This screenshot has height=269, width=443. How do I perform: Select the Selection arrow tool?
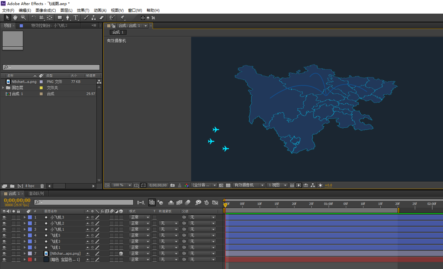pyautogui.click(x=8, y=18)
